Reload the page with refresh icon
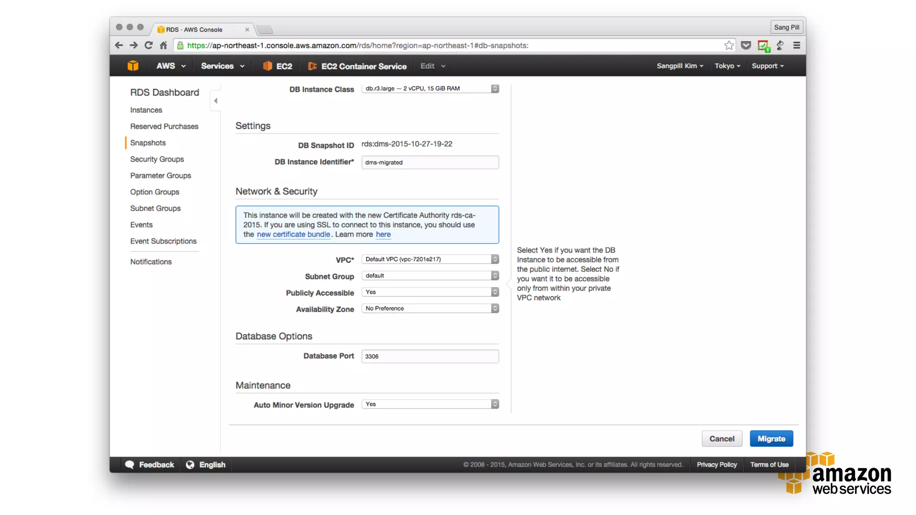 148,45
